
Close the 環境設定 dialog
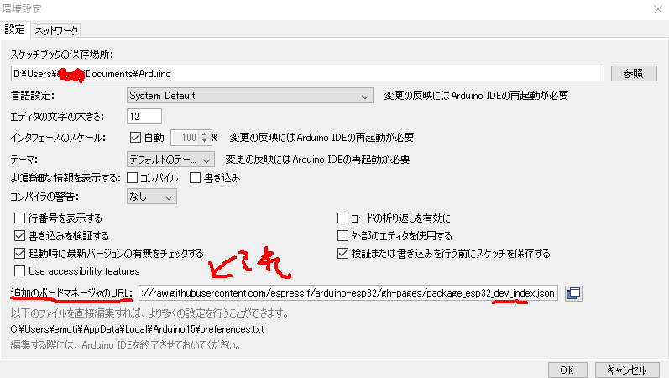[x=657, y=9]
